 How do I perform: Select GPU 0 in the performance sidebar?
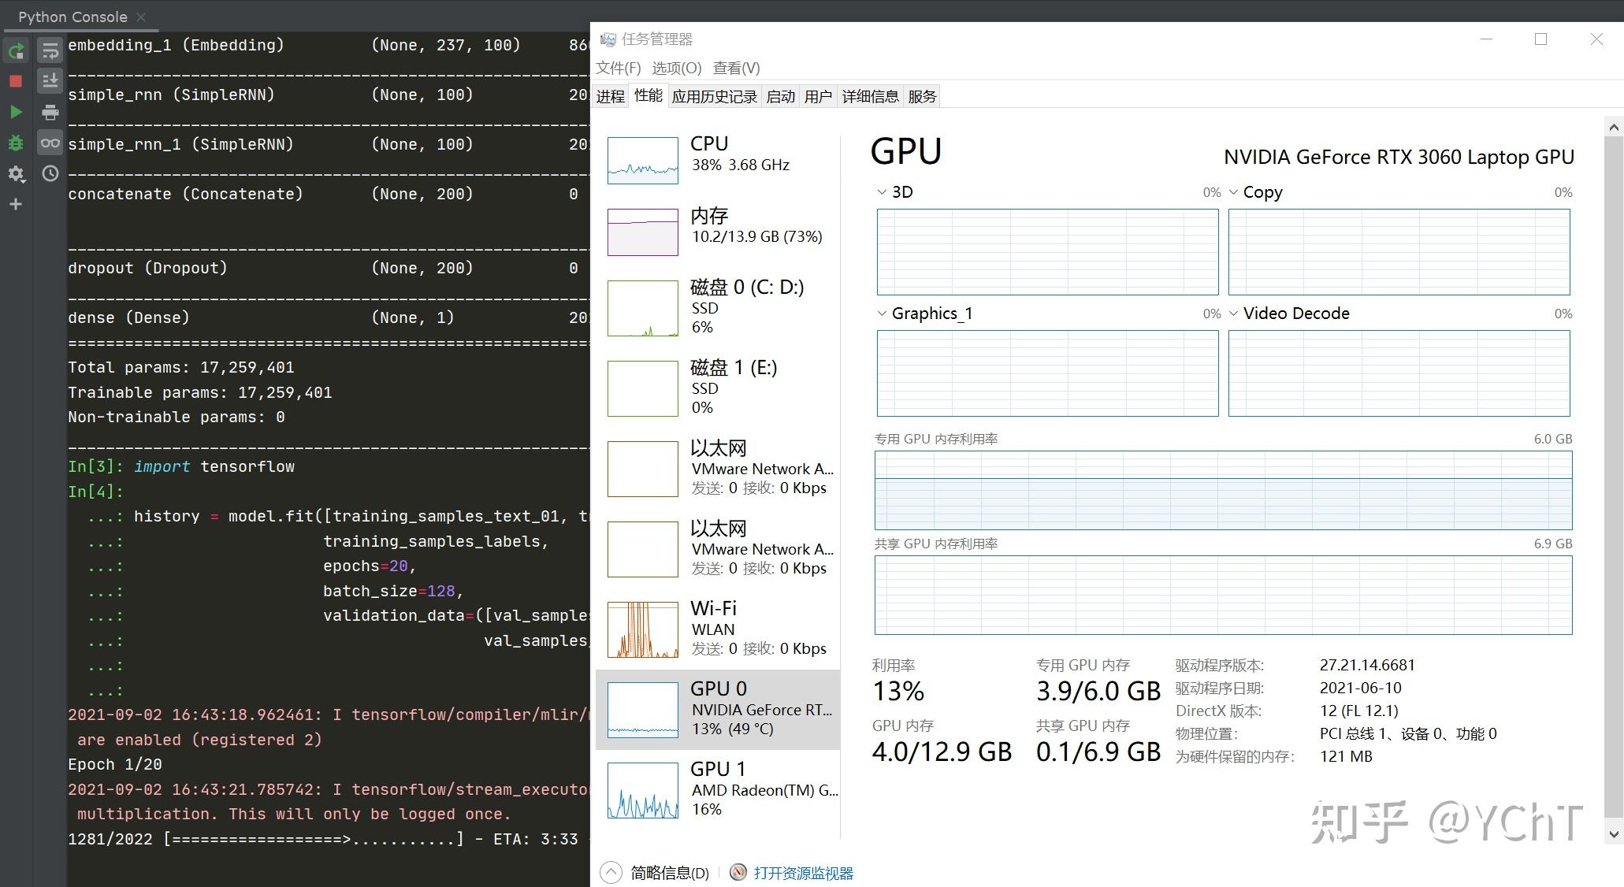point(717,707)
